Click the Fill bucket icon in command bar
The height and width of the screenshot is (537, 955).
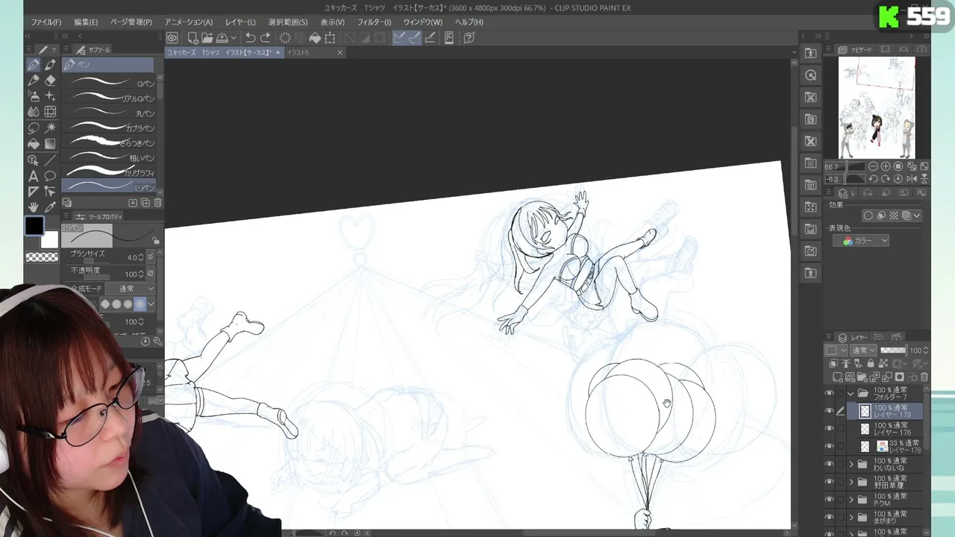click(x=315, y=38)
